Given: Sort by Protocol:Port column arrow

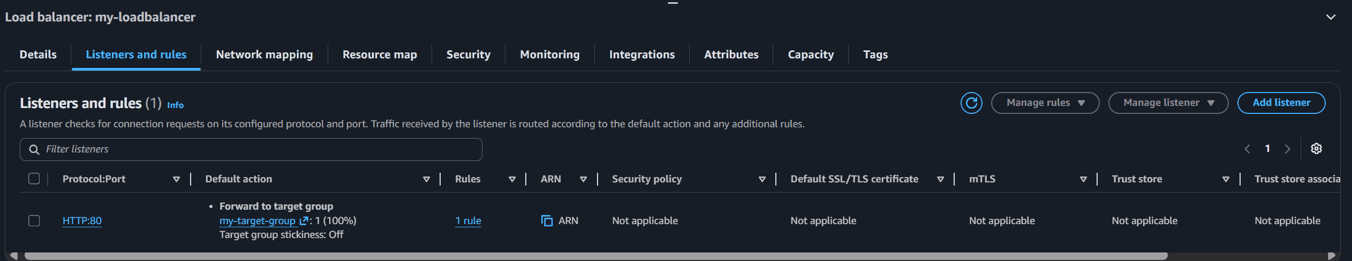Looking at the screenshot, I should click(x=176, y=179).
